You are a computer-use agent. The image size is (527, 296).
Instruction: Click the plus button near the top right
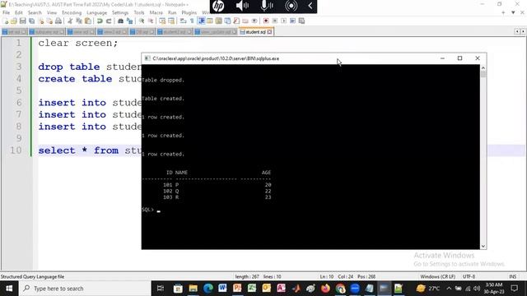[x=503, y=12]
